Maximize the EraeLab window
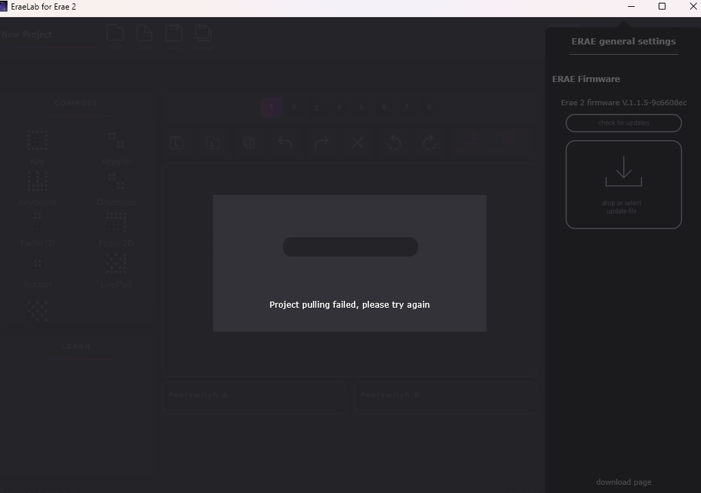 662,6
